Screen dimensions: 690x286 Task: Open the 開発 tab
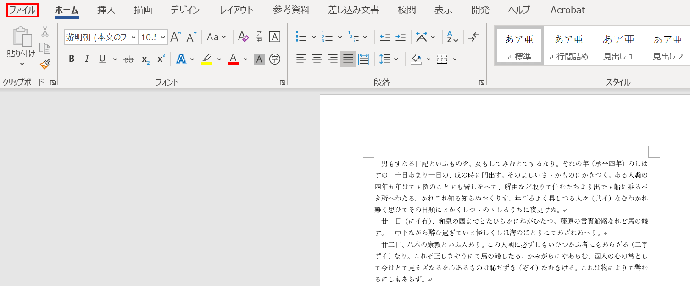[480, 10]
